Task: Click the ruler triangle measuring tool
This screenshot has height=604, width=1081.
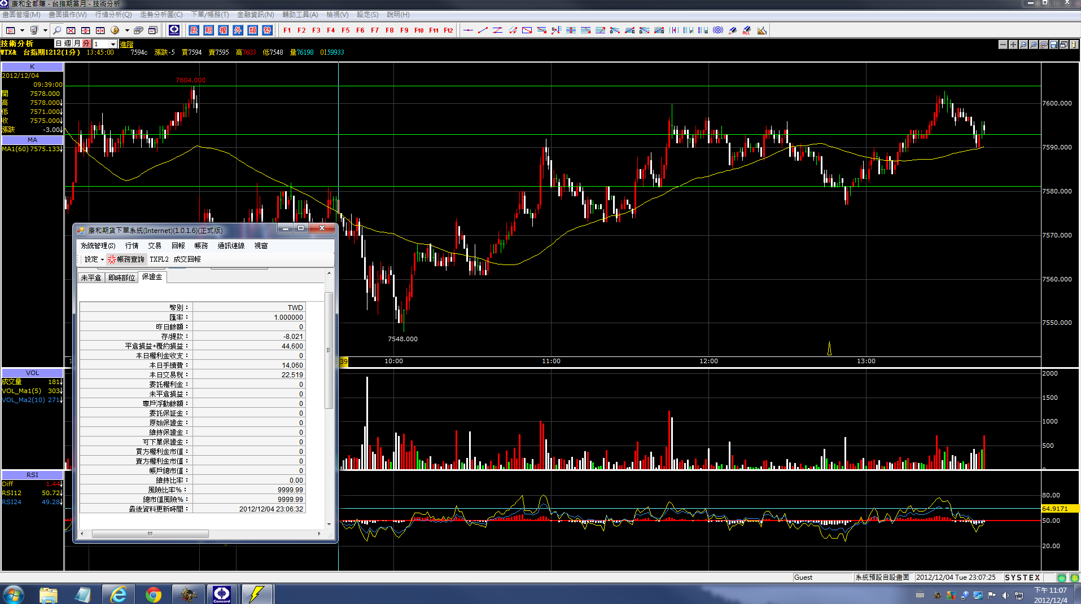Action: [762, 30]
